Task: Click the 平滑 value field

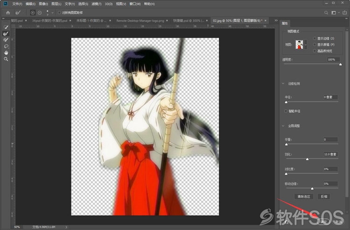Action: (x=330, y=139)
